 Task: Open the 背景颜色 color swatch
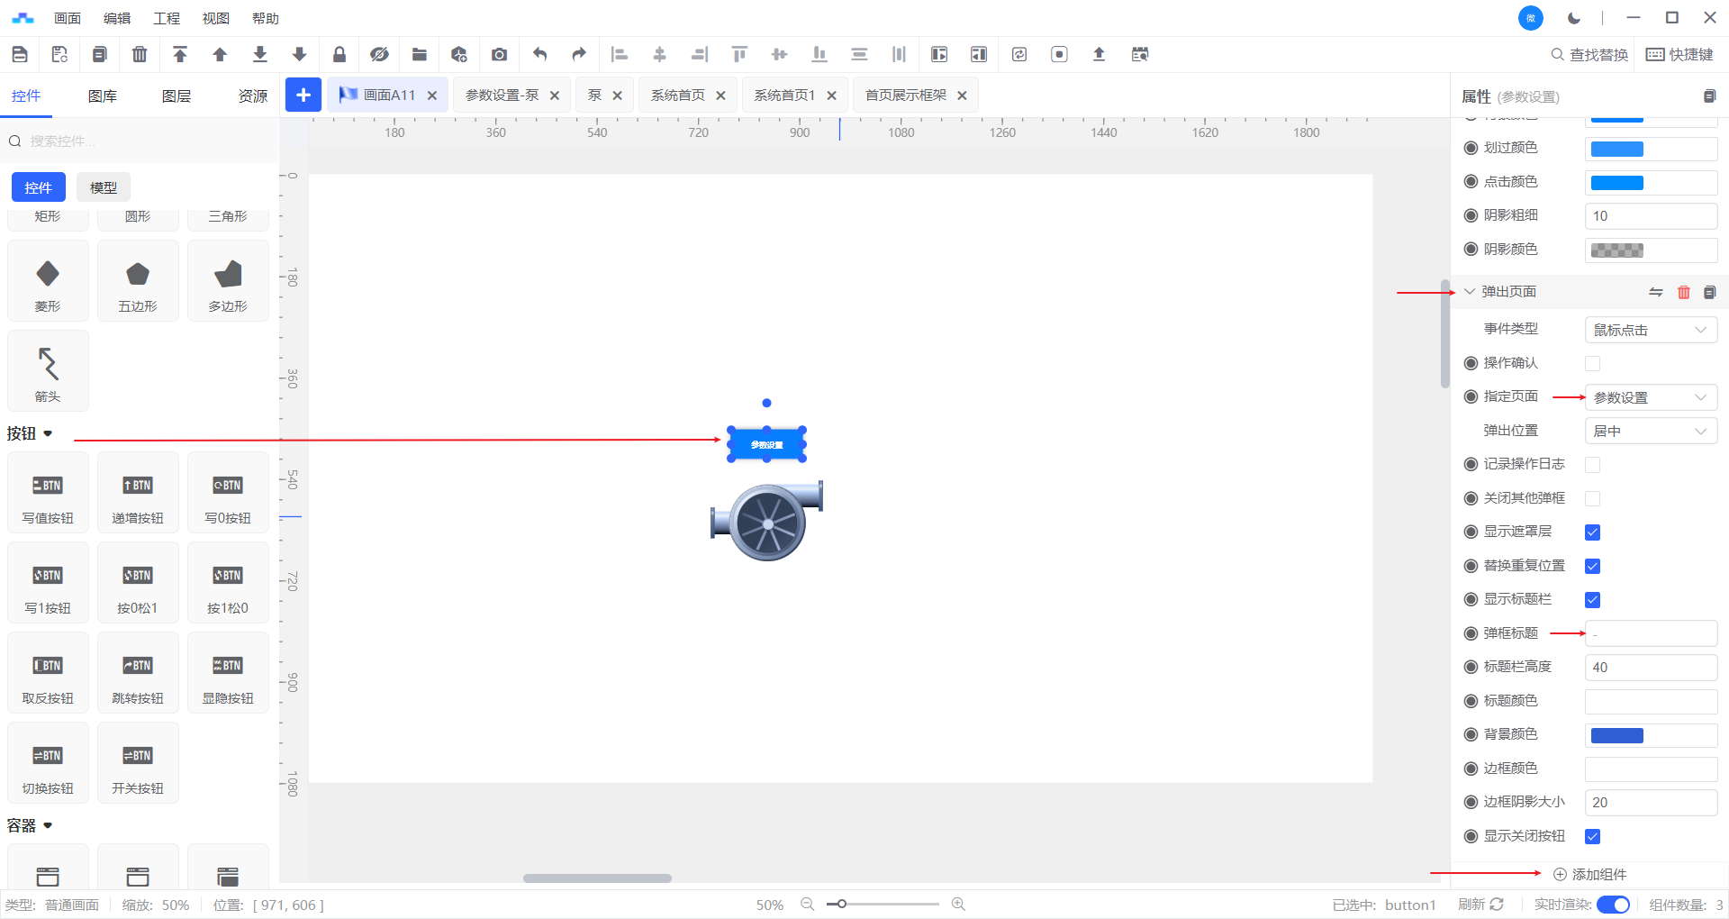[x=1616, y=735]
